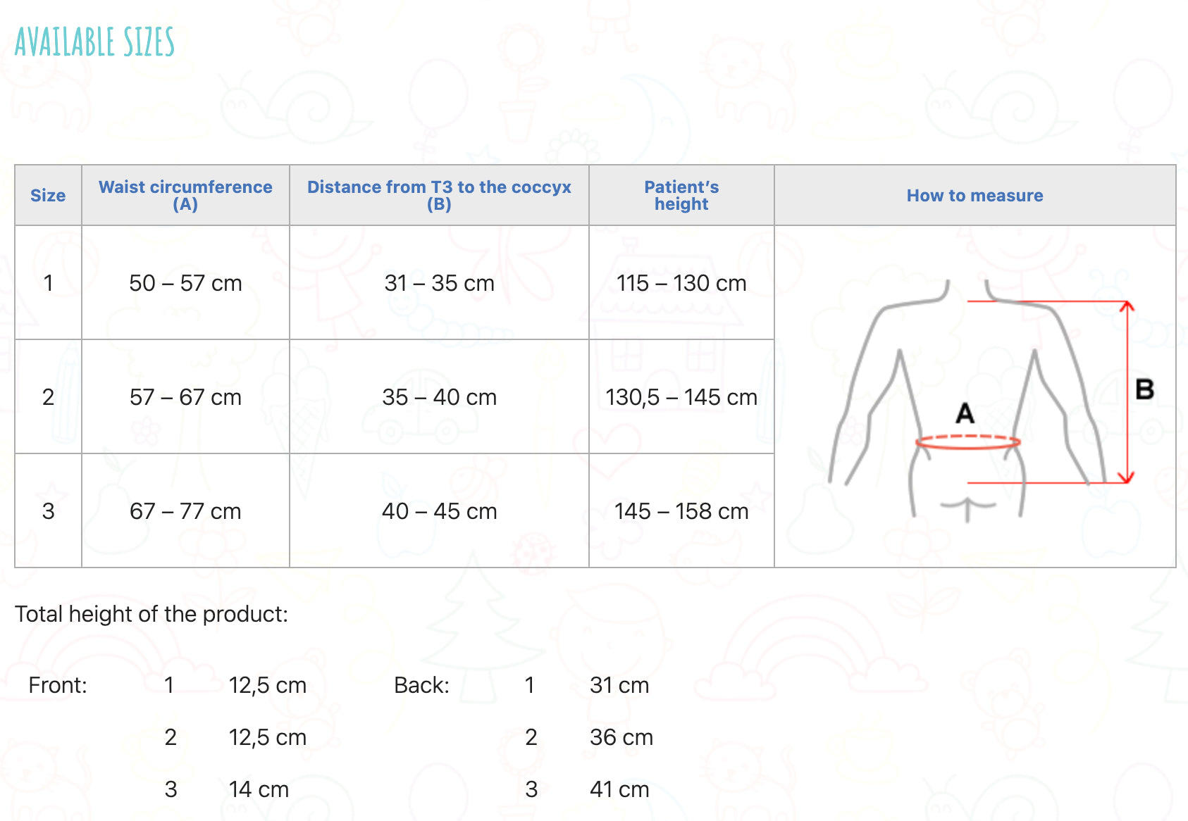This screenshot has height=821, width=1188.
Task: Select the Distance from T3 to coccyx header
Action: click(x=439, y=196)
